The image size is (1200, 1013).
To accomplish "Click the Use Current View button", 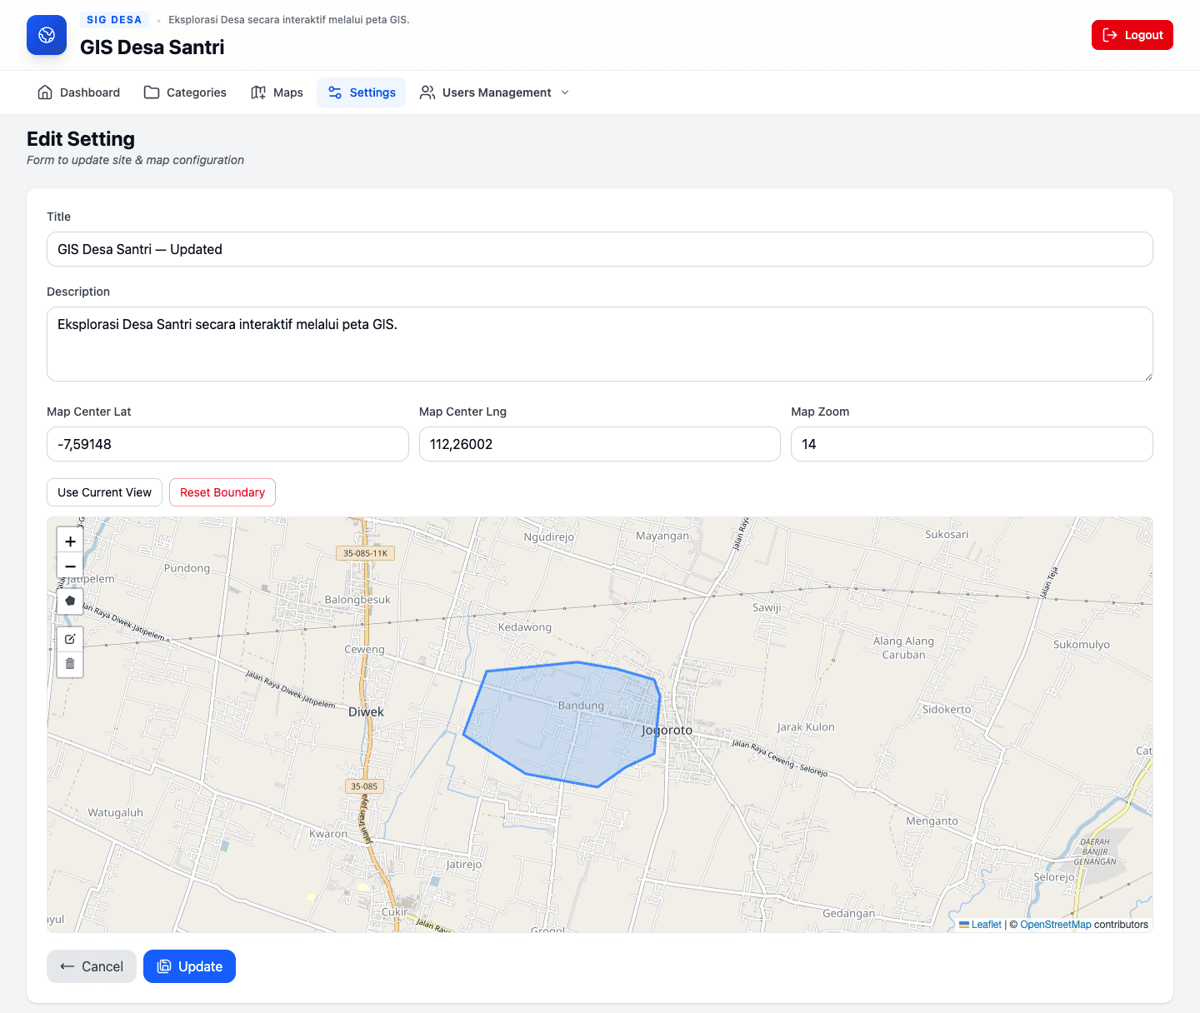I will [104, 492].
